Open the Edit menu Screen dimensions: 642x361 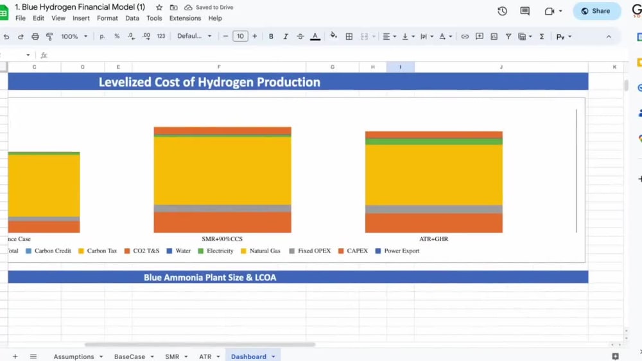coord(39,18)
